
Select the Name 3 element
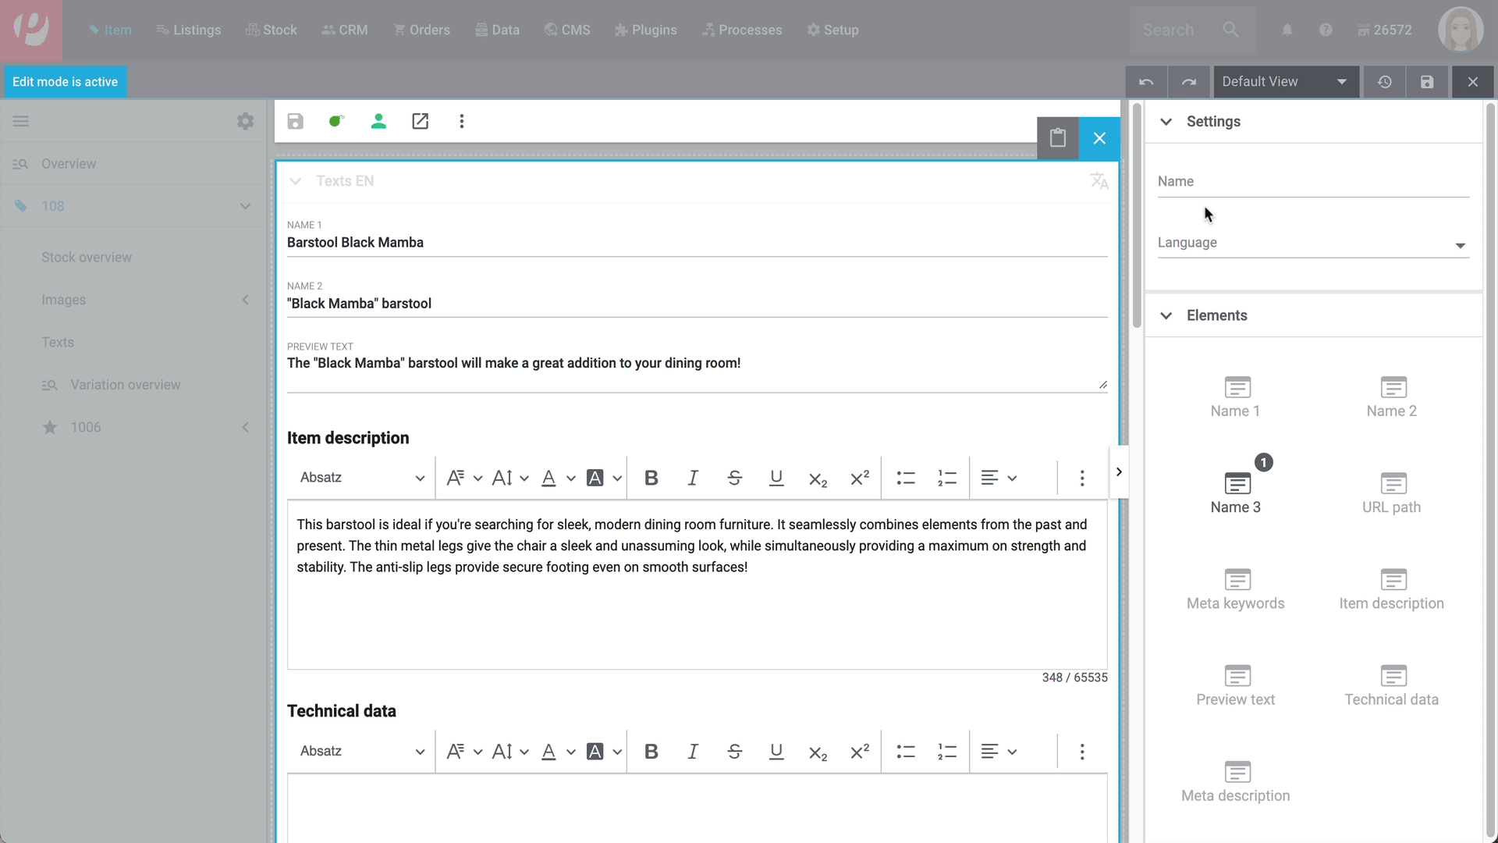(x=1236, y=493)
